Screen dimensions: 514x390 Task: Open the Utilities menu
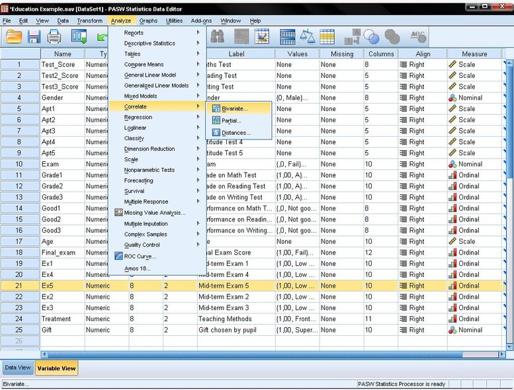(x=174, y=20)
